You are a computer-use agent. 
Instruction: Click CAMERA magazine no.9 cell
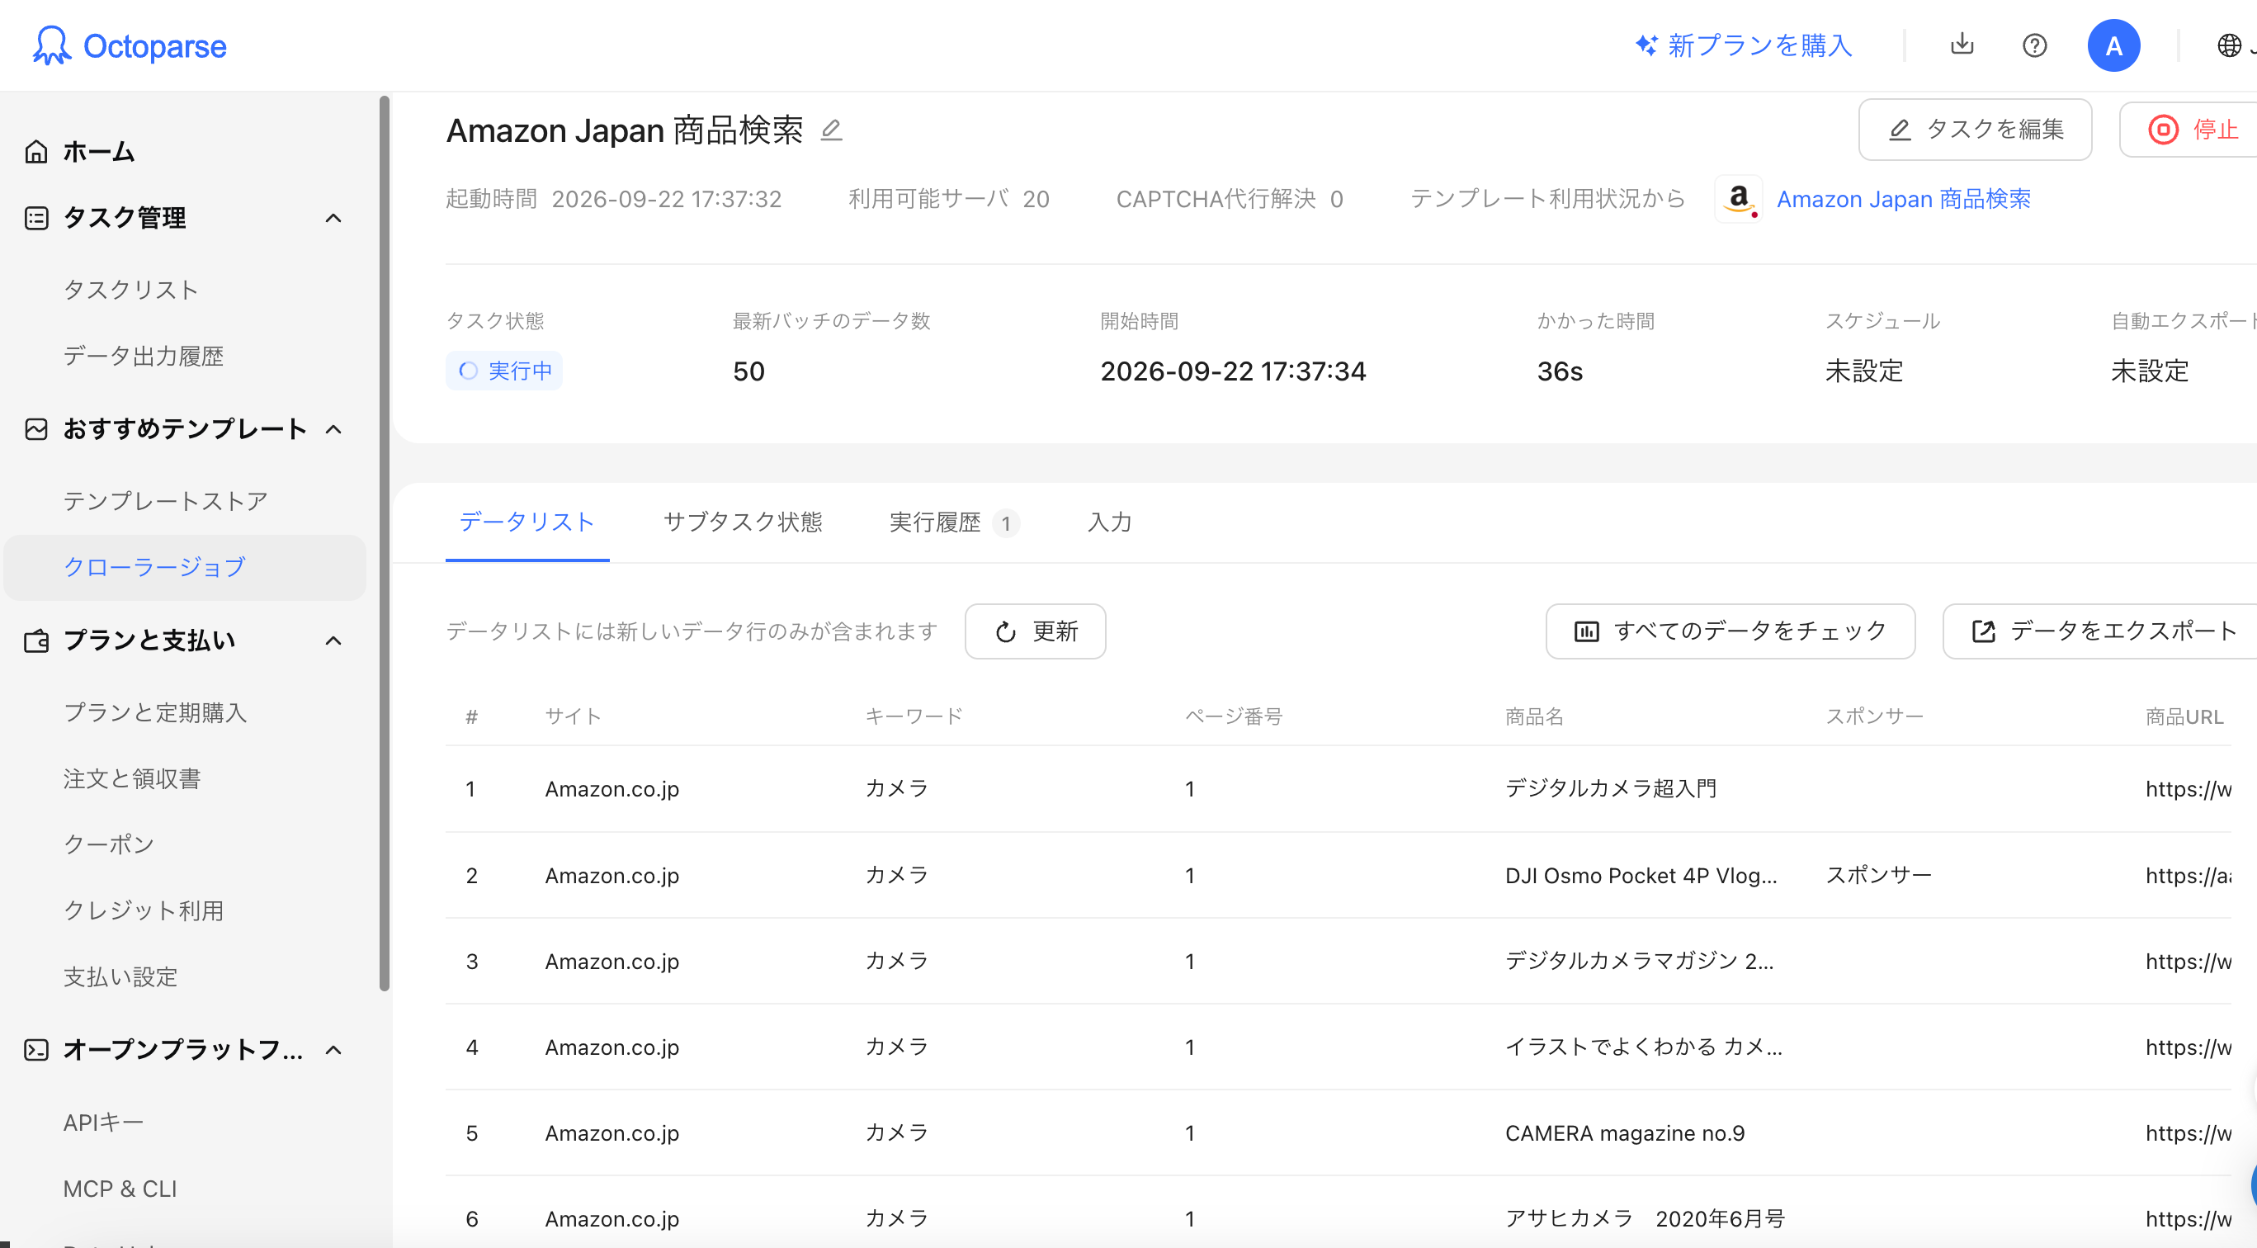[x=1624, y=1132]
